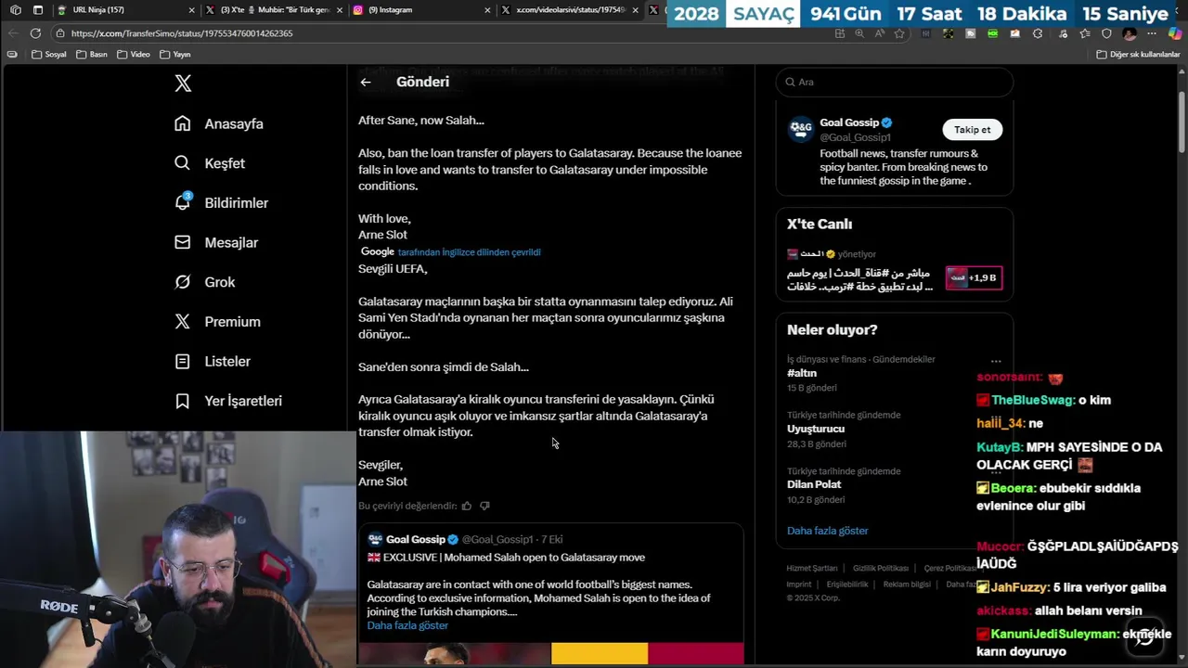Open tab actions menu icon

(x=38, y=10)
